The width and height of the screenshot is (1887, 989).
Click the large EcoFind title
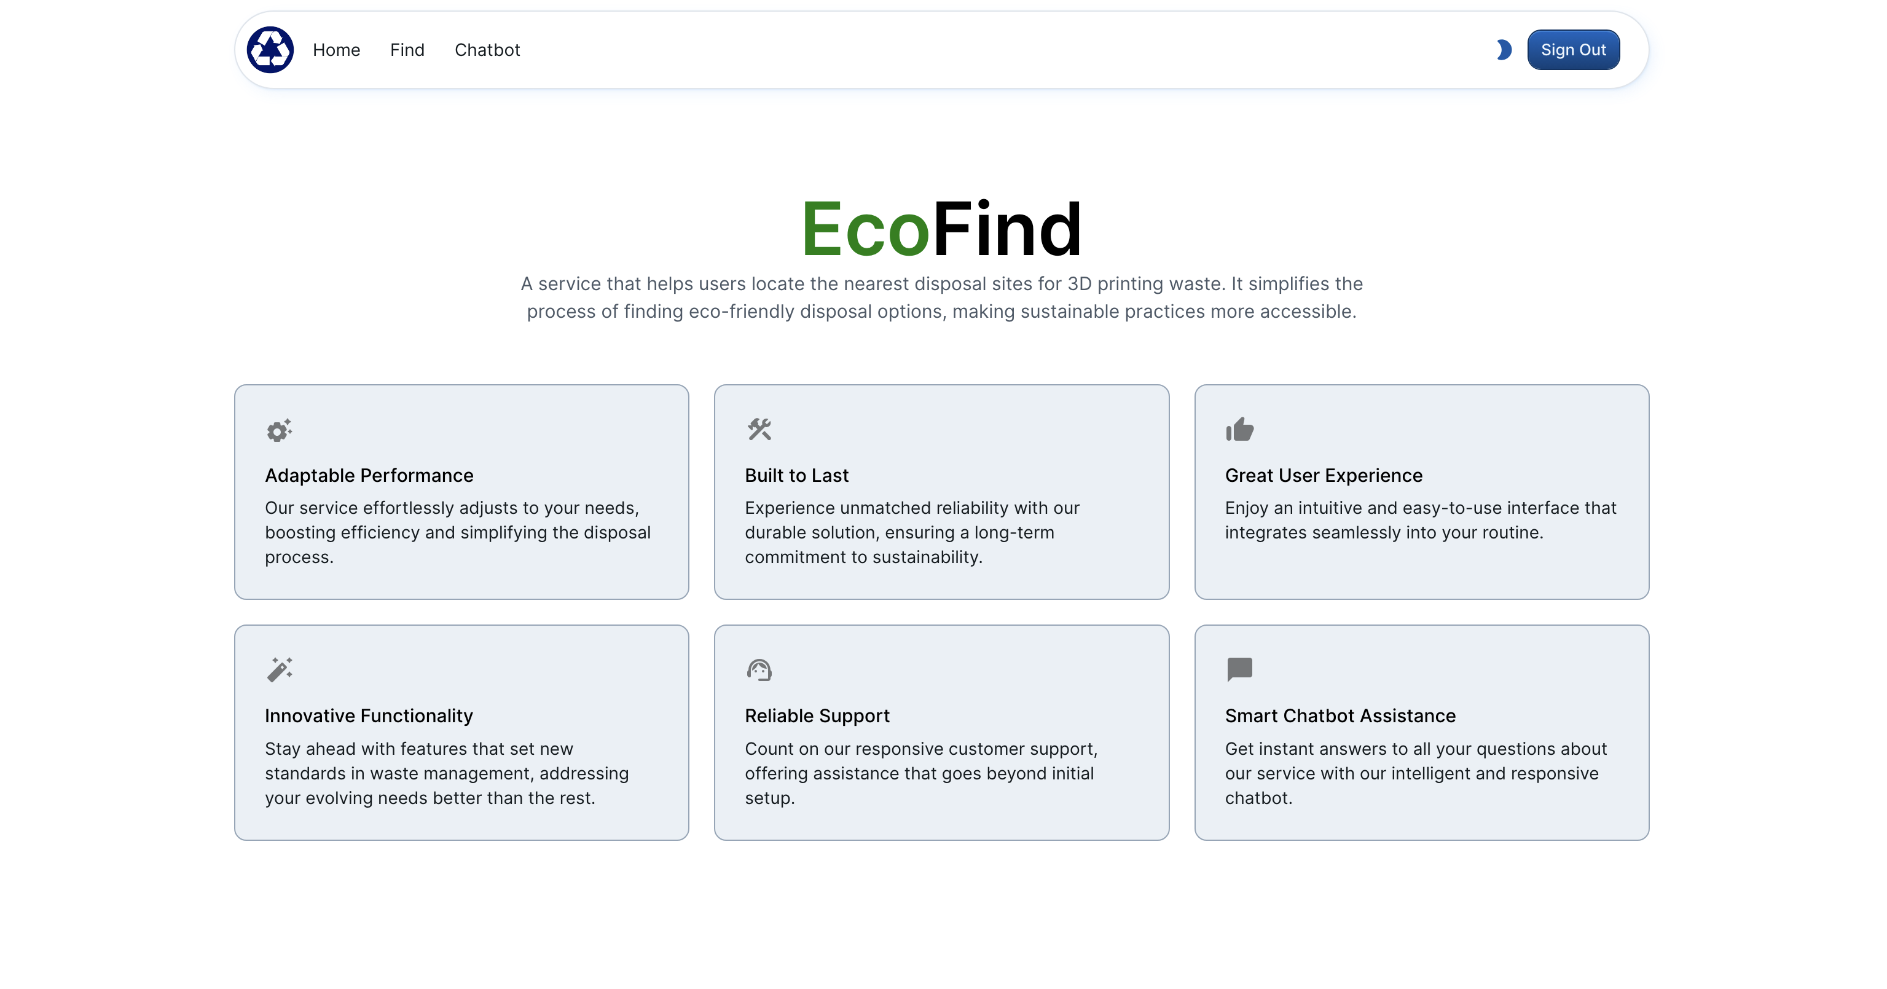click(x=941, y=229)
